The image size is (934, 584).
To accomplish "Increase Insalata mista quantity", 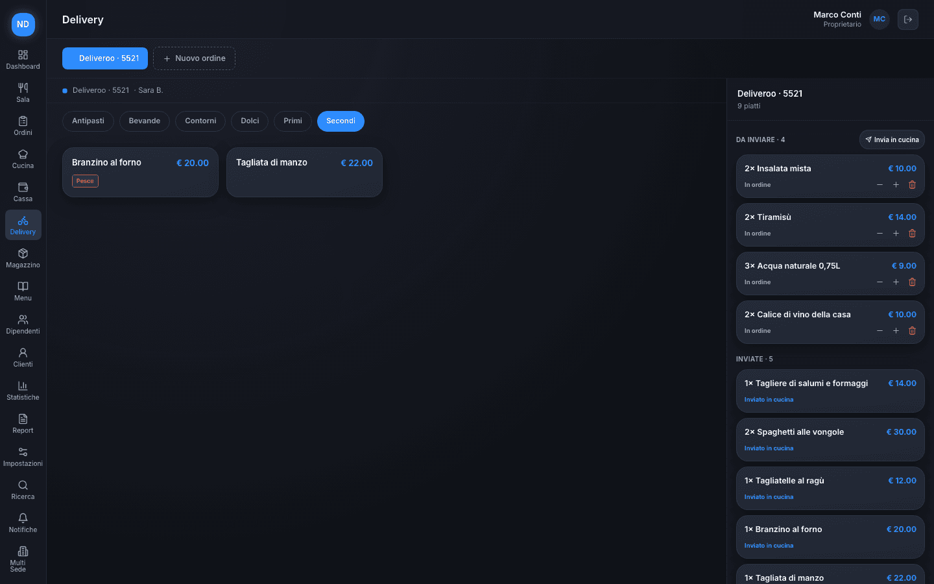I will (896, 185).
